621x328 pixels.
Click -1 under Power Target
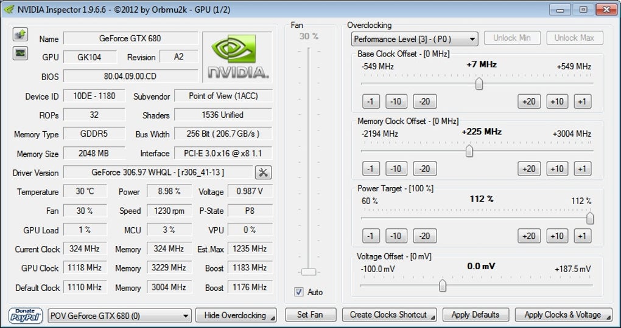(371, 236)
